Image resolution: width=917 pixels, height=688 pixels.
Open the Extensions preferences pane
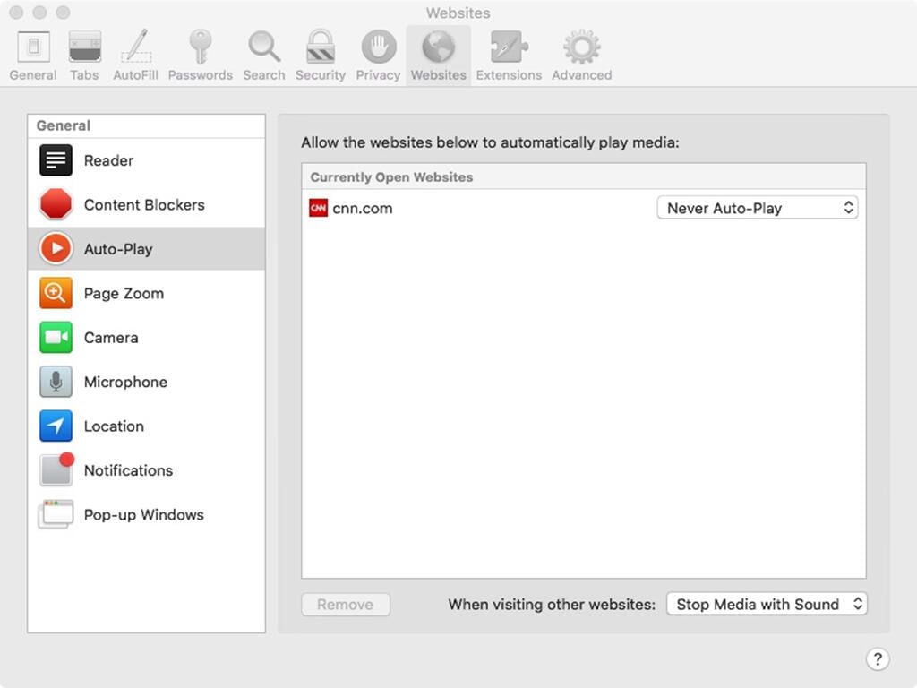coord(509,56)
